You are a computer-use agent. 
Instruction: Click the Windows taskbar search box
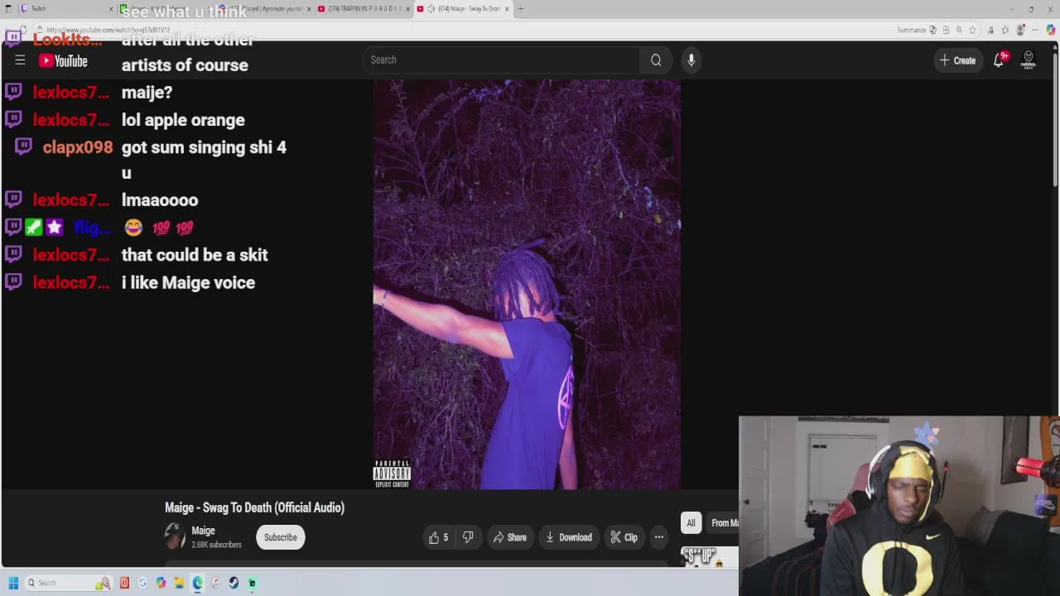[x=68, y=583]
